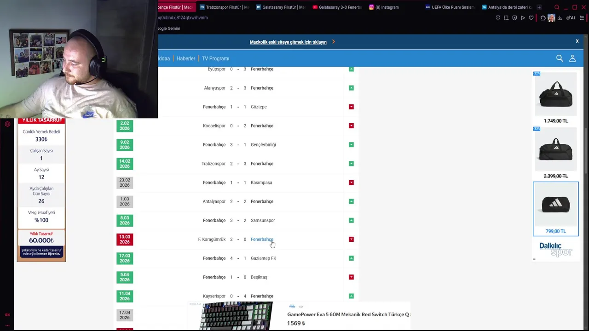
Task: Open the 799,00 TL Adidas bag ad
Action: 556,209
